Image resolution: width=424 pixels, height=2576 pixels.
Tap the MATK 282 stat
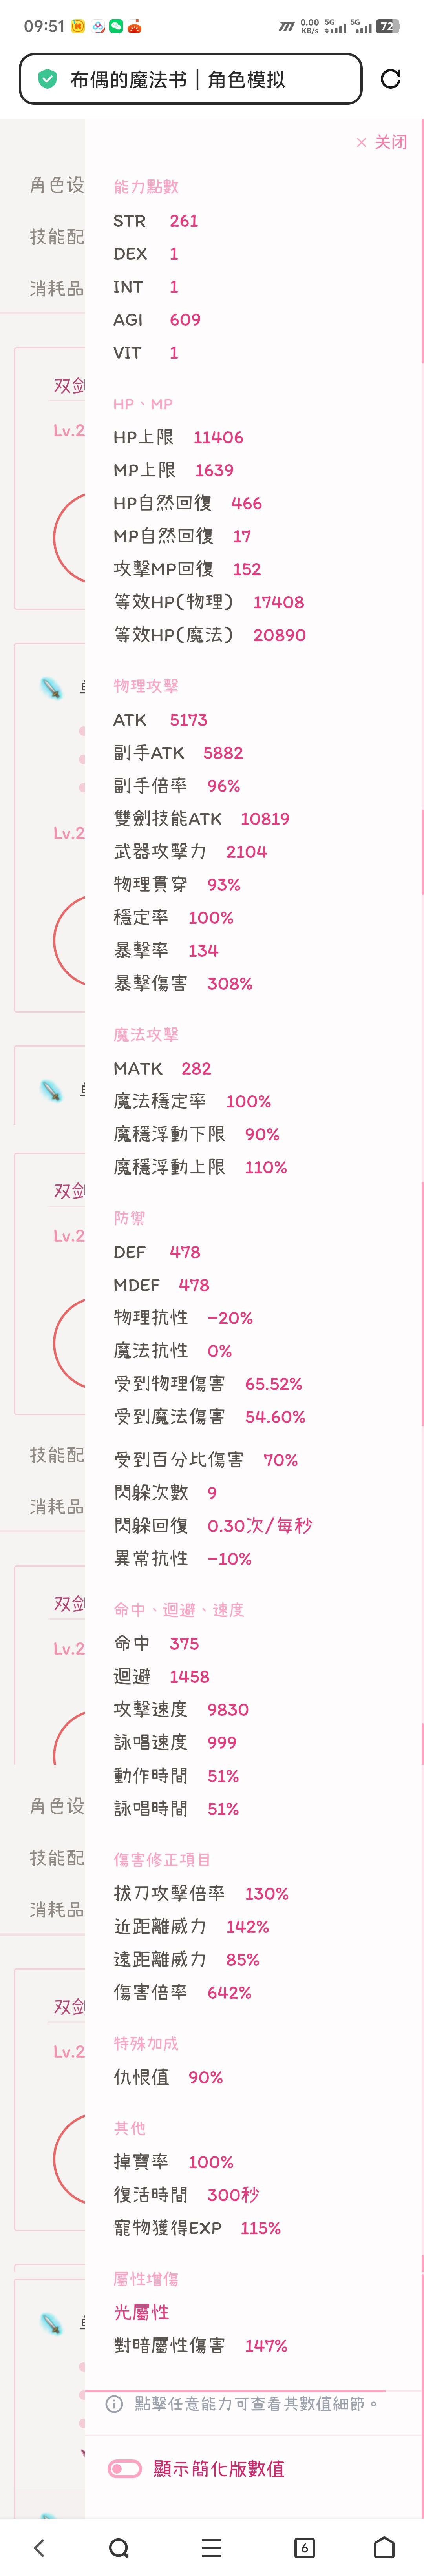pyautogui.click(x=162, y=1068)
